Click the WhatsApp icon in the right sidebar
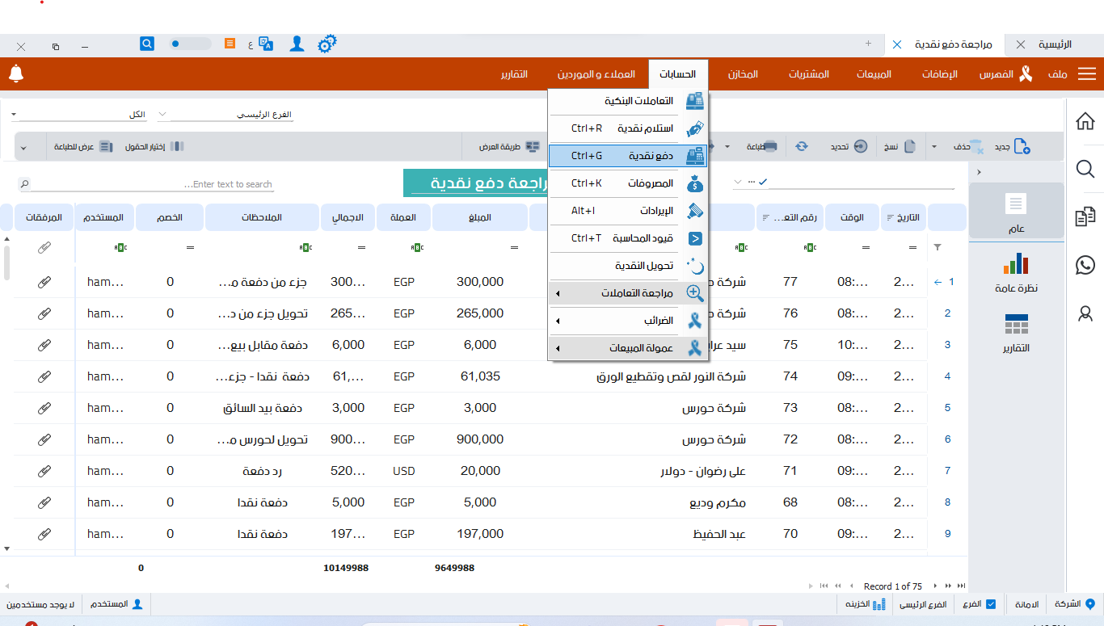This screenshot has width=1104, height=626. pyautogui.click(x=1085, y=265)
